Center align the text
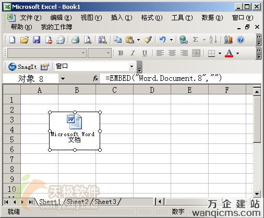The height and width of the screenshot is (218, 264). coord(172,53)
